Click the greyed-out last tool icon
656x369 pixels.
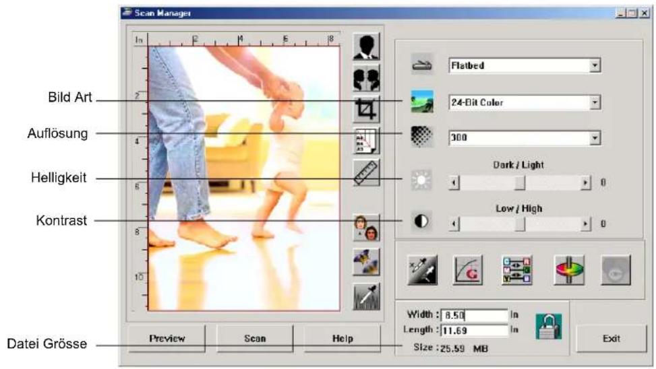(616, 271)
